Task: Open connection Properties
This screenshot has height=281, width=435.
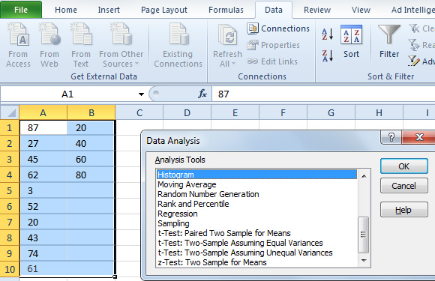Action: pos(274,45)
